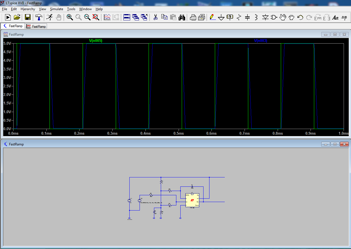Click the 5.0V vertical axis label
351x249 pixels.
[7, 44]
